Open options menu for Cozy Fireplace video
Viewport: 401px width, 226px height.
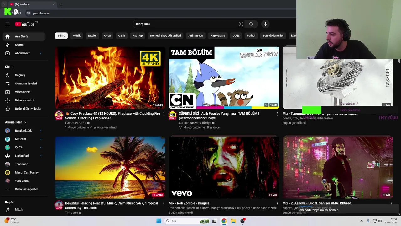(x=164, y=114)
